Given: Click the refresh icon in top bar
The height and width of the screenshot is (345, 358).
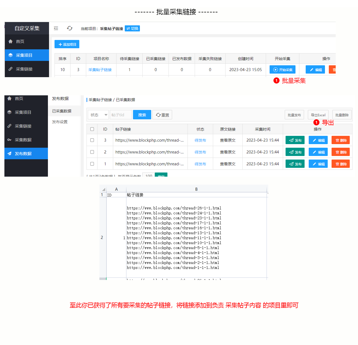Looking at the screenshot, I should [70, 28].
